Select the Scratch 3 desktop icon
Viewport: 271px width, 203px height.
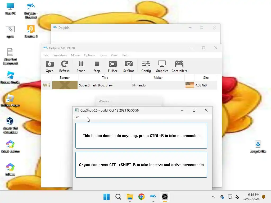coord(31,32)
